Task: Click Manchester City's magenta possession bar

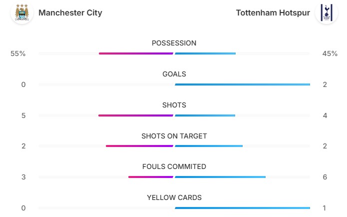Action: click(136, 53)
